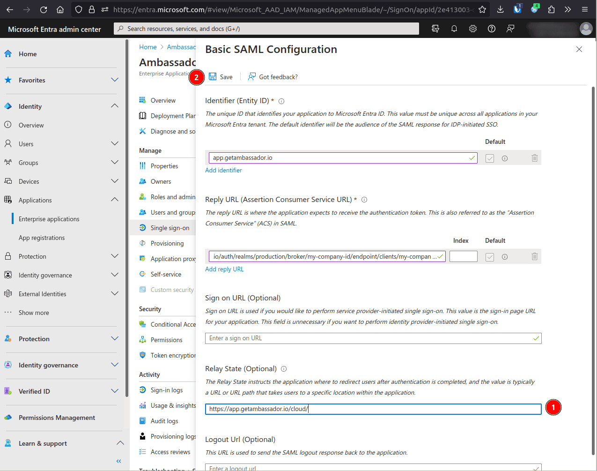Expand Devices section chevron
This screenshot has width=597, height=471.
[x=115, y=181]
